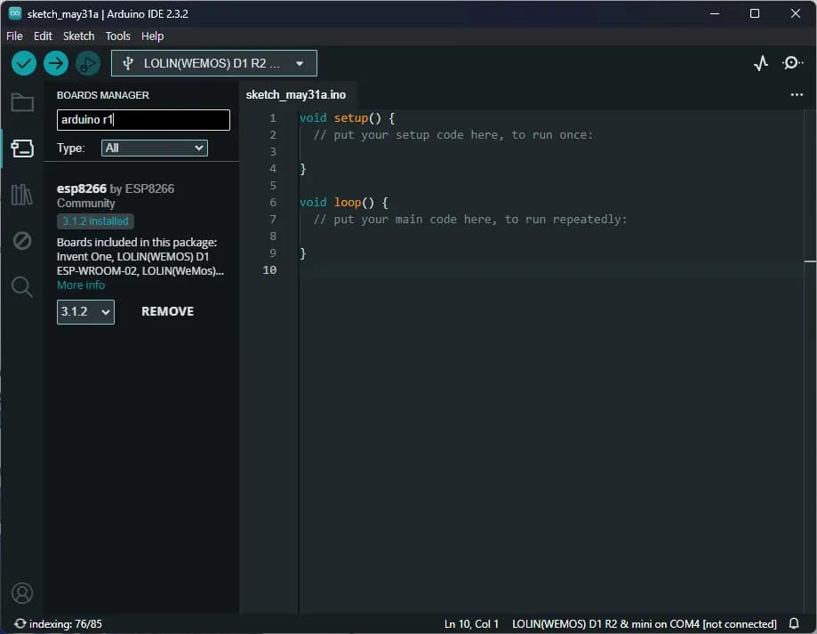Open the Library Manager panel
817x634 pixels.
(21, 195)
